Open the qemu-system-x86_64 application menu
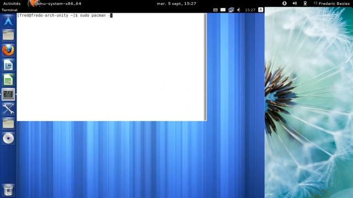This screenshot has width=353, height=198. click(x=55, y=4)
